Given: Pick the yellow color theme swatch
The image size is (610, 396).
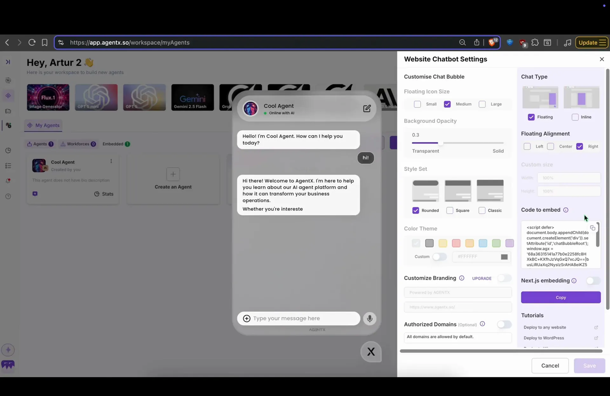Looking at the screenshot, I should (x=443, y=243).
